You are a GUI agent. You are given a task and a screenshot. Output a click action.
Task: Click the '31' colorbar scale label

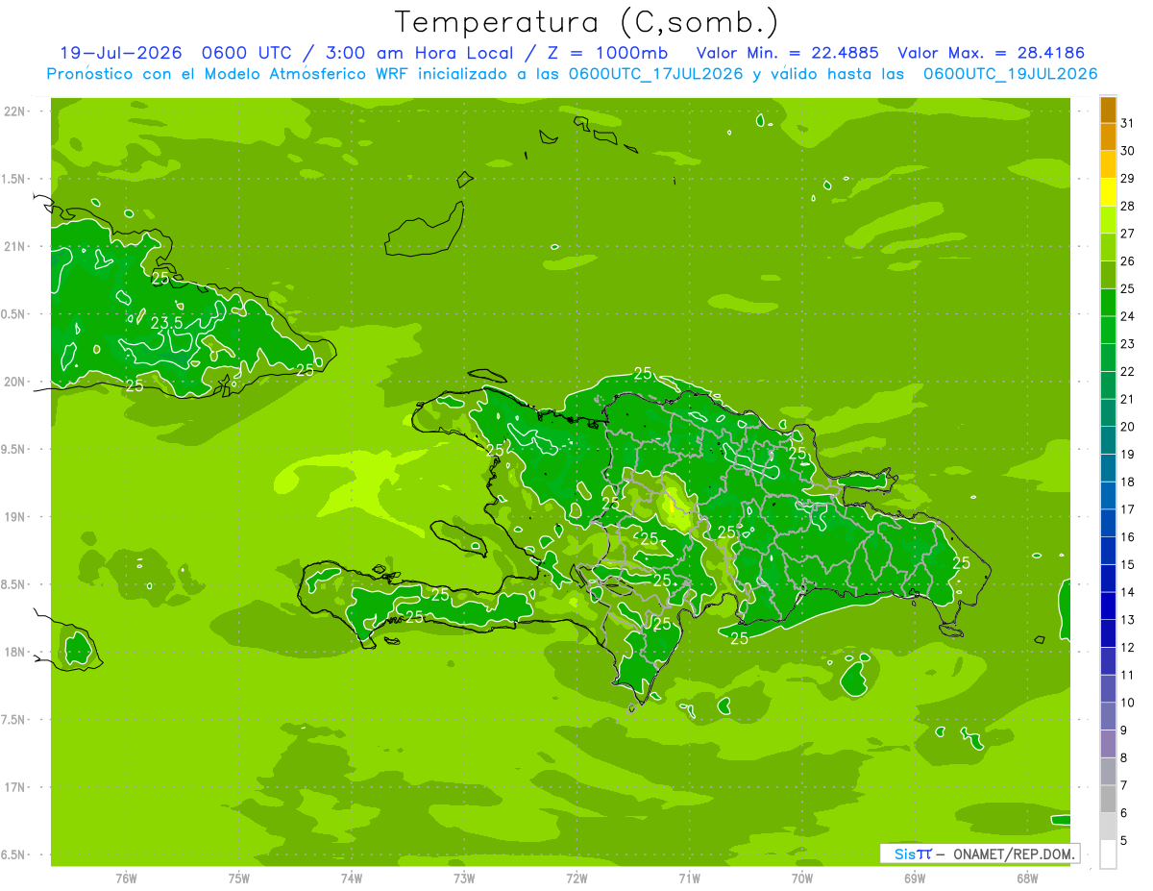click(1128, 123)
